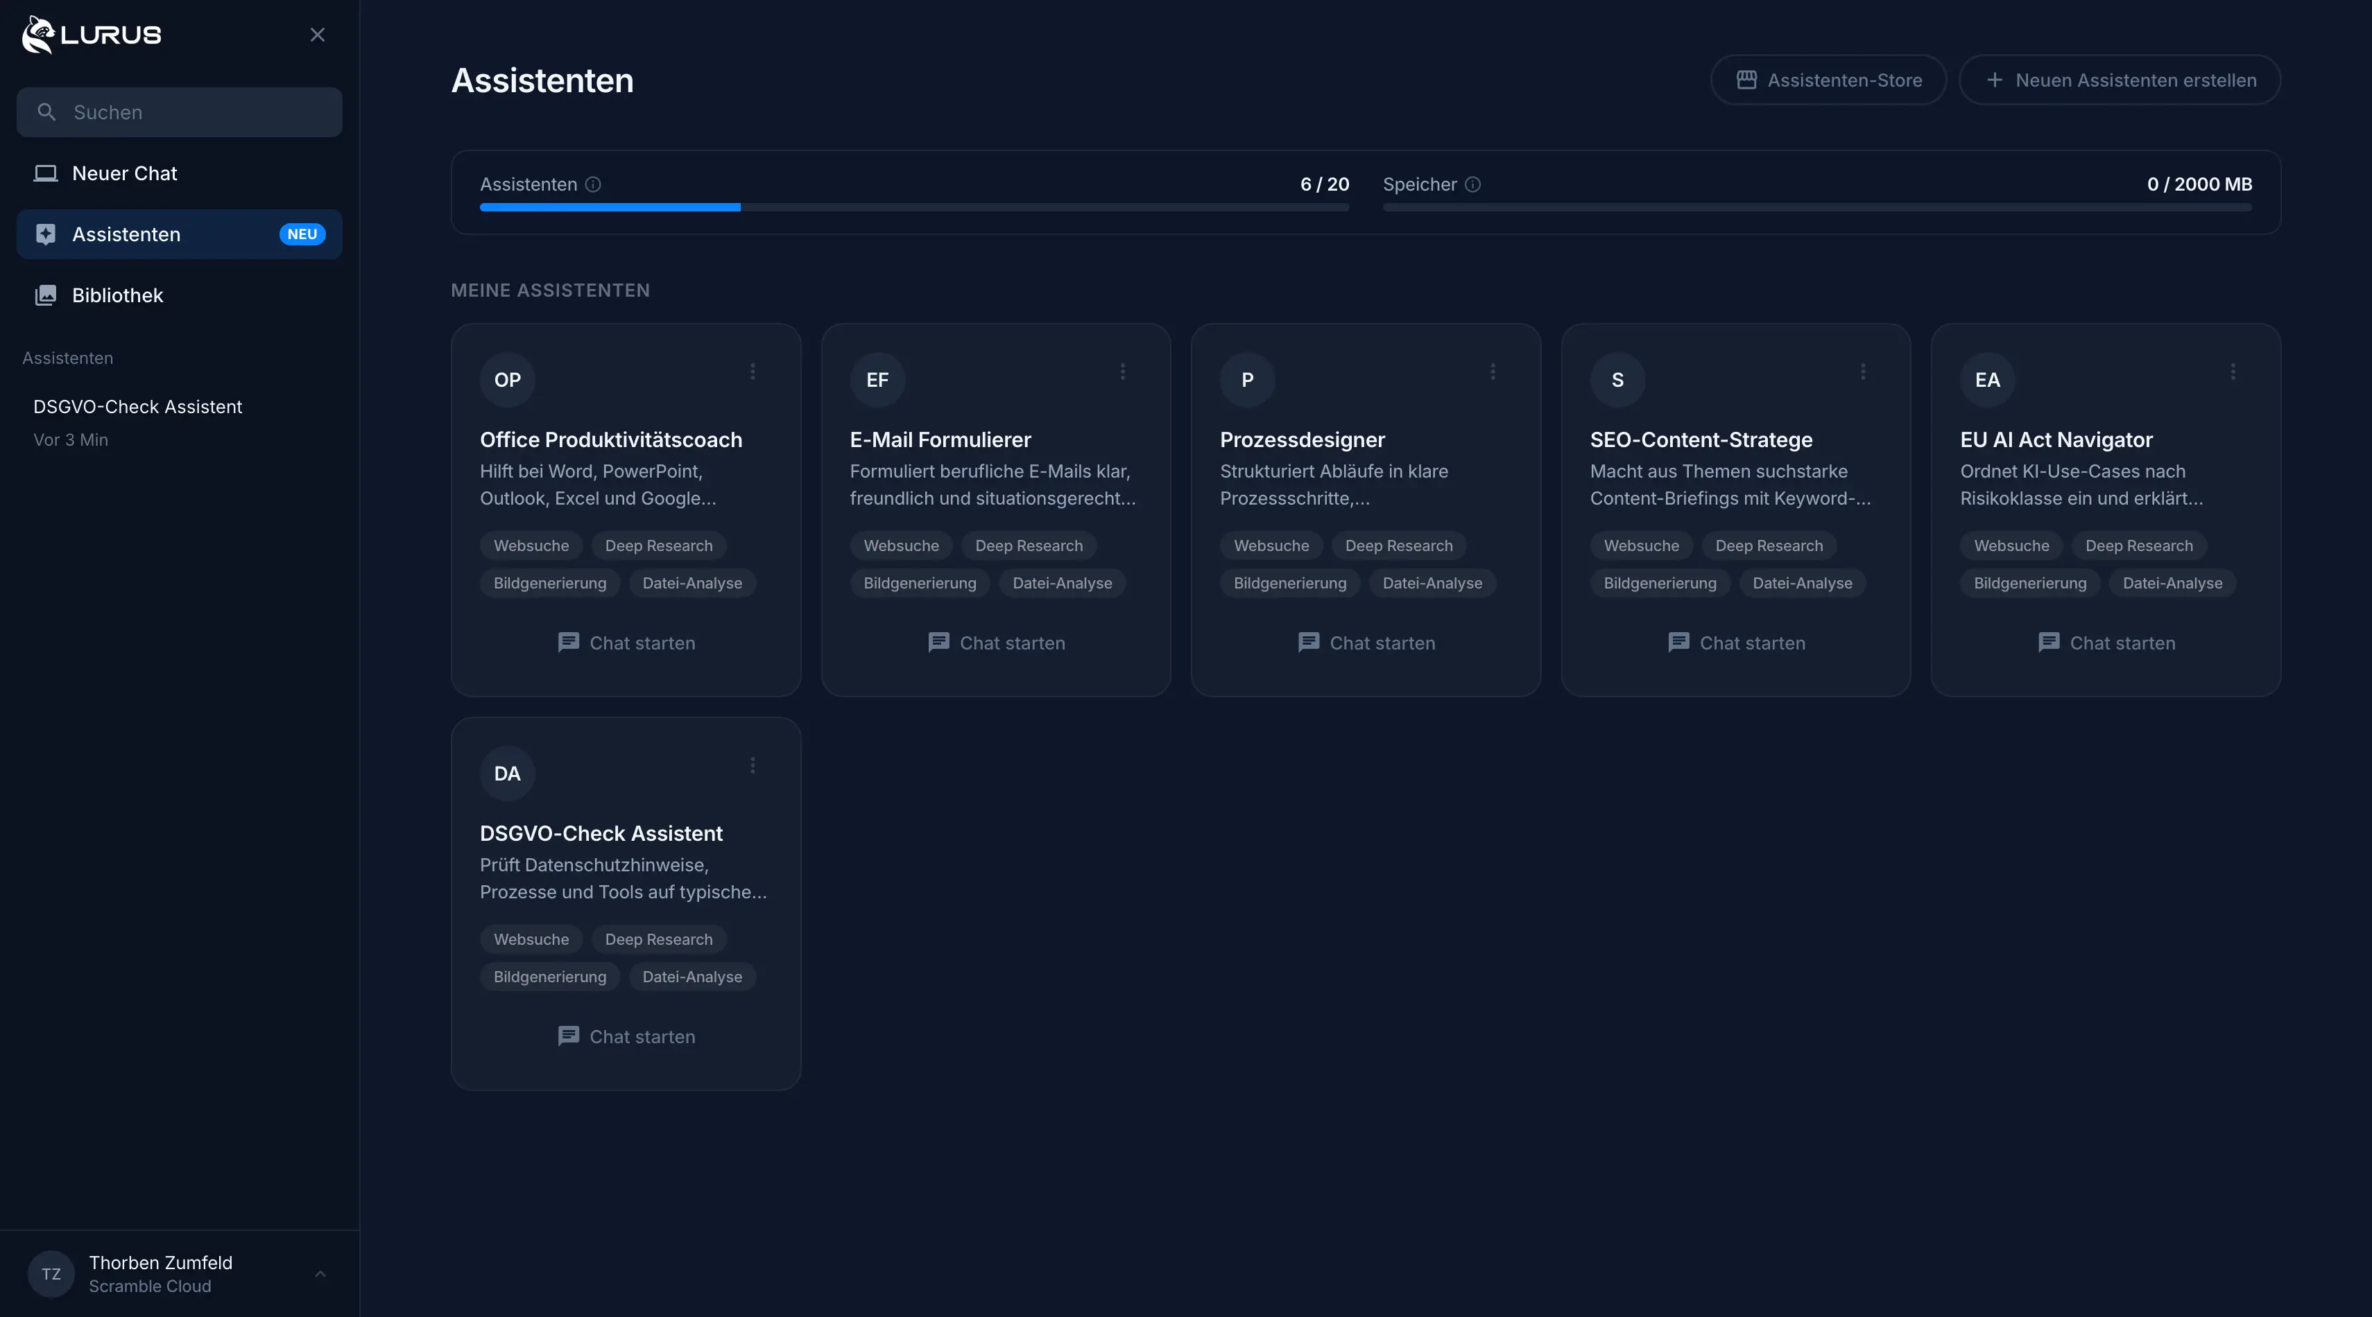Click Neuen Assistenten erstellen
The width and height of the screenshot is (2372, 1317).
[x=2120, y=80]
